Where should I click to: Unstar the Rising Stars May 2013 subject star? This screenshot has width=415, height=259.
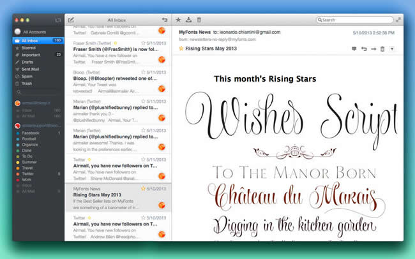tap(181, 48)
